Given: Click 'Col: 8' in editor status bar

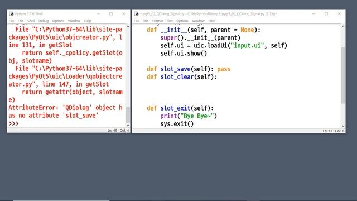Looking at the screenshot, I should (x=340, y=131).
